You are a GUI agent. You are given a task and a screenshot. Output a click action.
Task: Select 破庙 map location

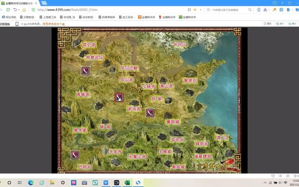pyautogui.click(x=105, y=127)
